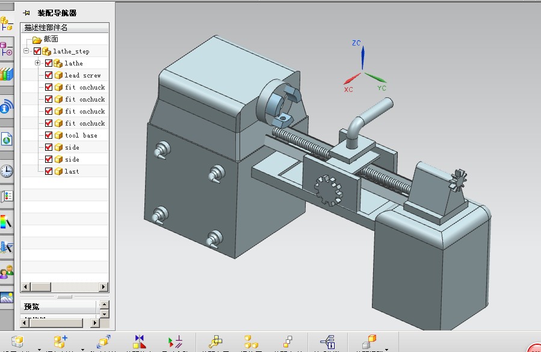
Task: Click the tree scrollbar right arrow
Action: coord(104,287)
